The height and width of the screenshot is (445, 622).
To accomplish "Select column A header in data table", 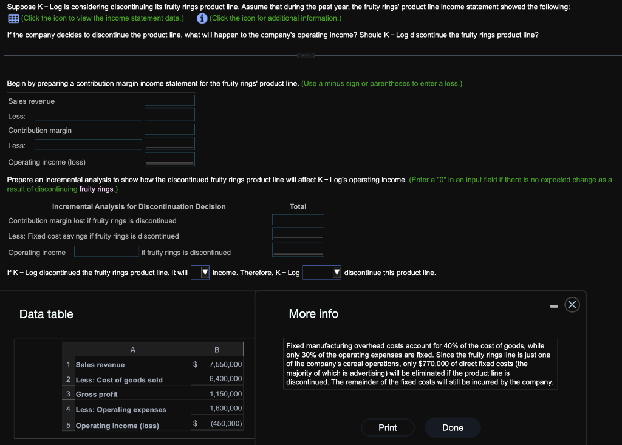I will pyautogui.click(x=133, y=350).
